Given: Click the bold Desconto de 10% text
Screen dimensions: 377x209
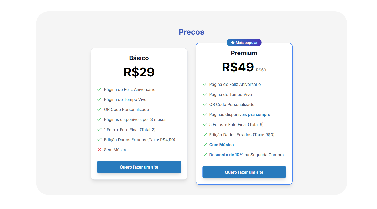Looking at the screenshot, I should click(x=226, y=154).
